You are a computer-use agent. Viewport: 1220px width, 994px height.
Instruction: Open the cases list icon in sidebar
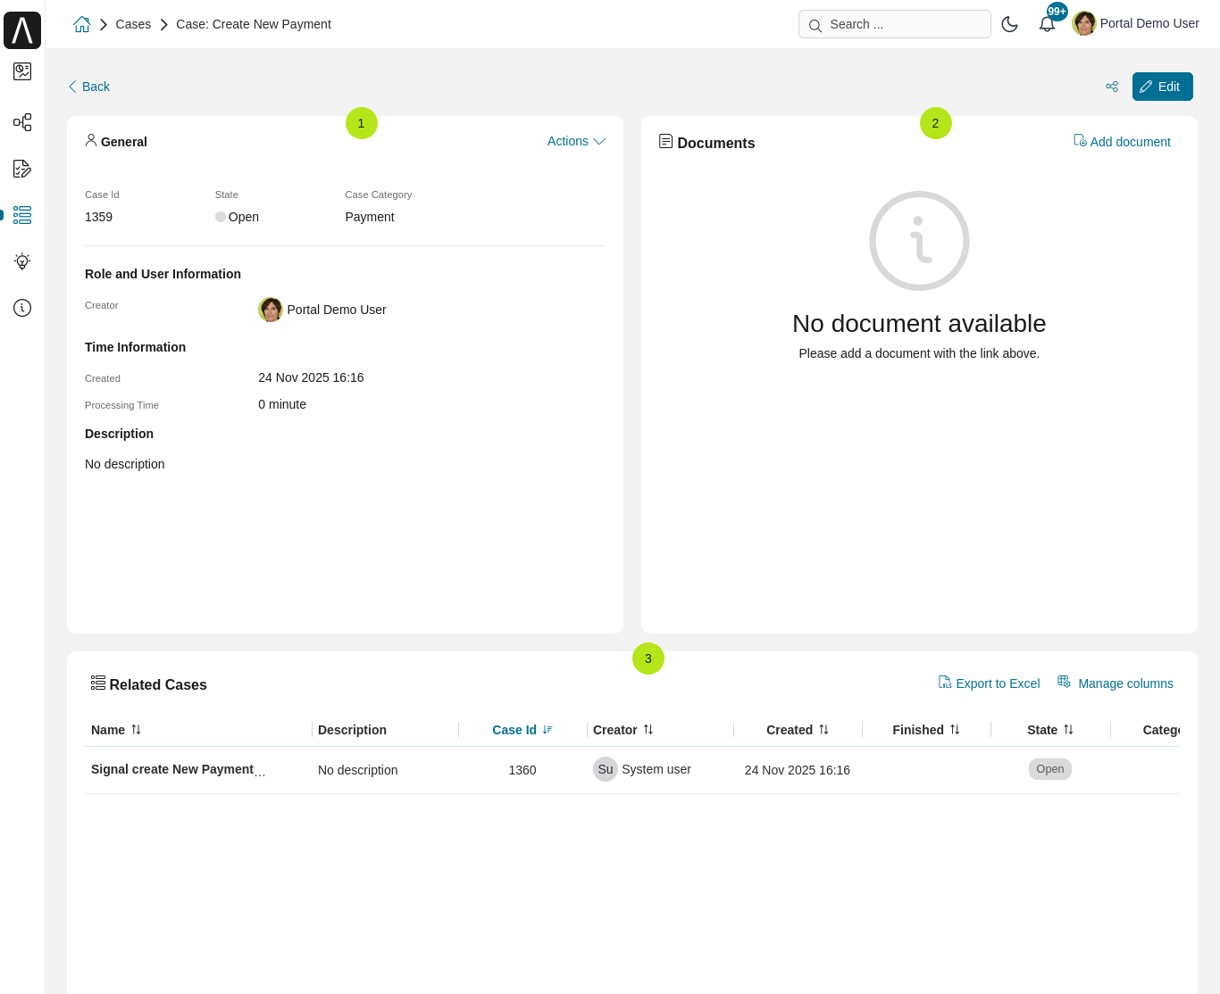point(22,215)
